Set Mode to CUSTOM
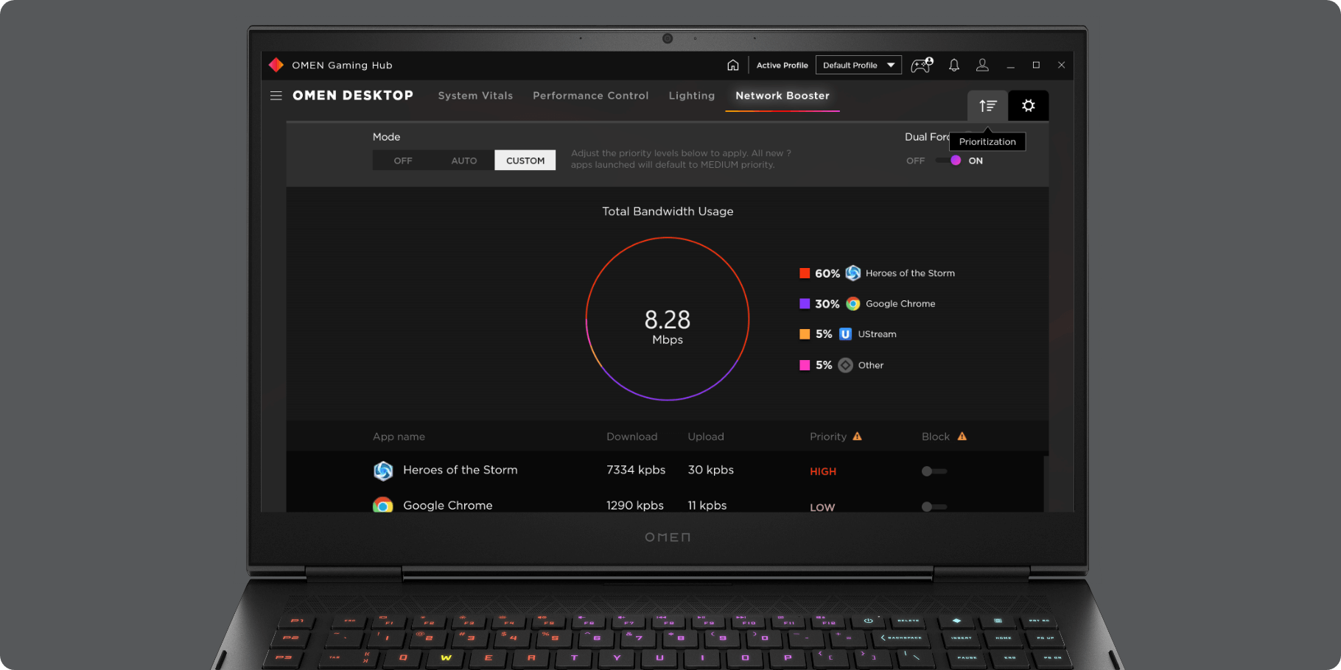The image size is (1341, 670). (x=525, y=161)
